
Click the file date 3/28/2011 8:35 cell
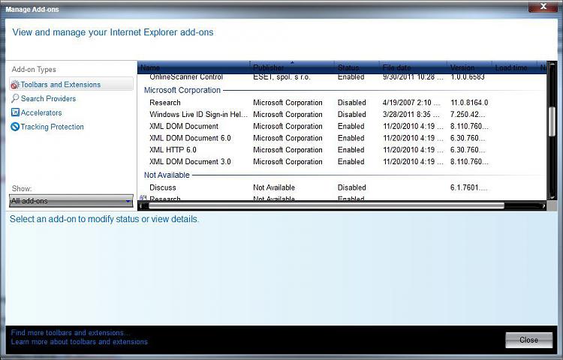[411, 115]
